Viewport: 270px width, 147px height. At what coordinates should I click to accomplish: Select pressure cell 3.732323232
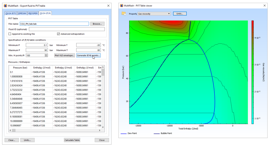[20, 90]
